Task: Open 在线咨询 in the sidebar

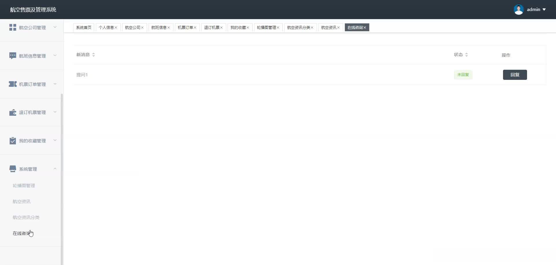Action: tap(21, 233)
